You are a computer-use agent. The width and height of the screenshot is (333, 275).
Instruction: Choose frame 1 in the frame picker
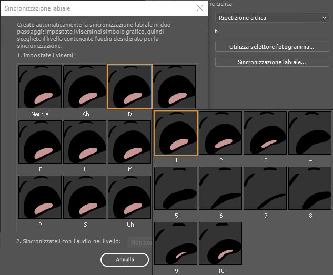176,133
